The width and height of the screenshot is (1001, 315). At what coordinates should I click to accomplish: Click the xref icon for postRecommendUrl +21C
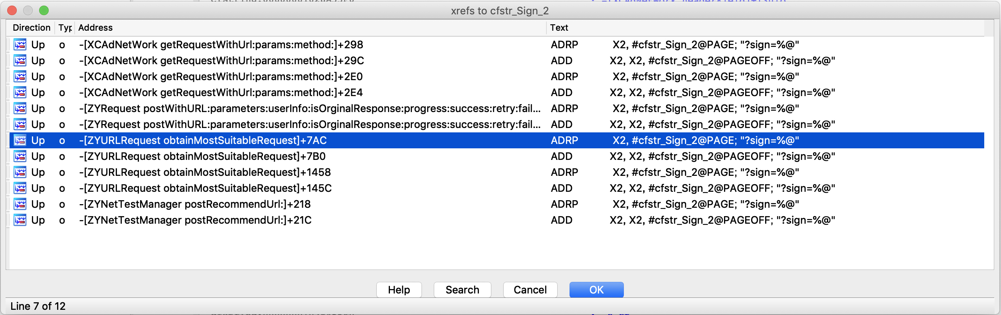pyautogui.click(x=20, y=220)
